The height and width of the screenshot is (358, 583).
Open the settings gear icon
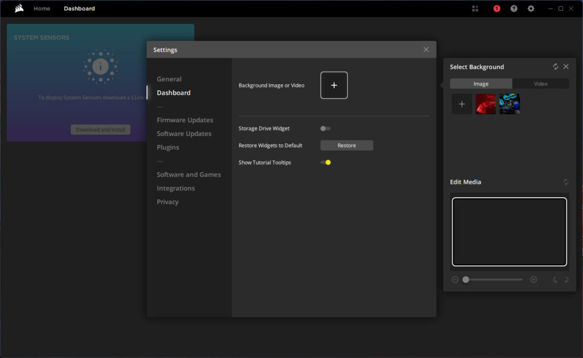(x=531, y=9)
